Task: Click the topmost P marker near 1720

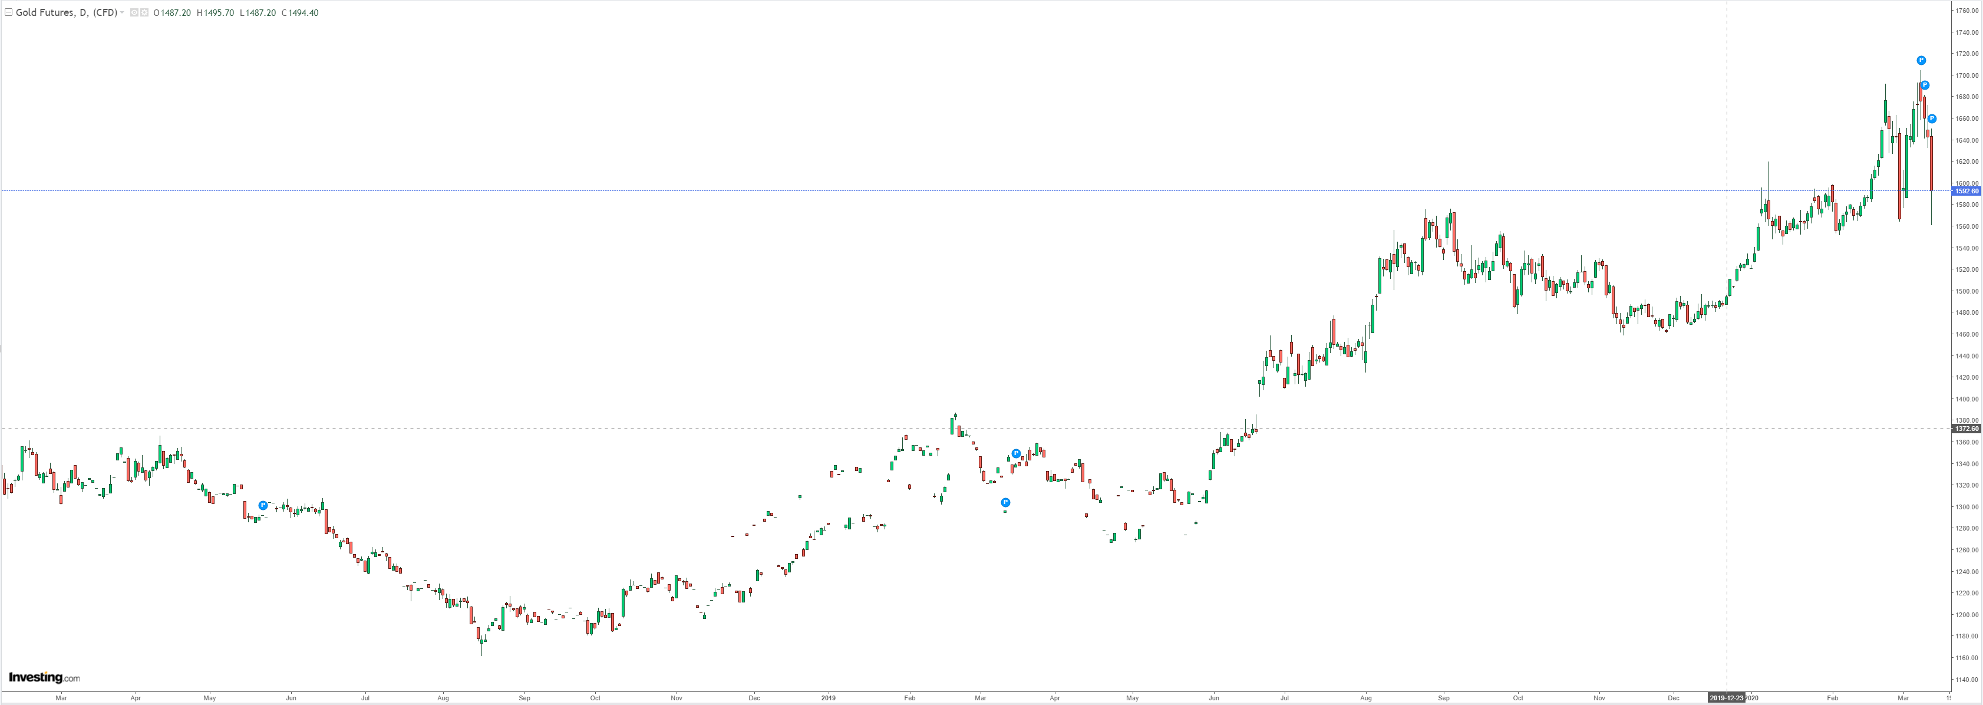Action: [x=1921, y=60]
